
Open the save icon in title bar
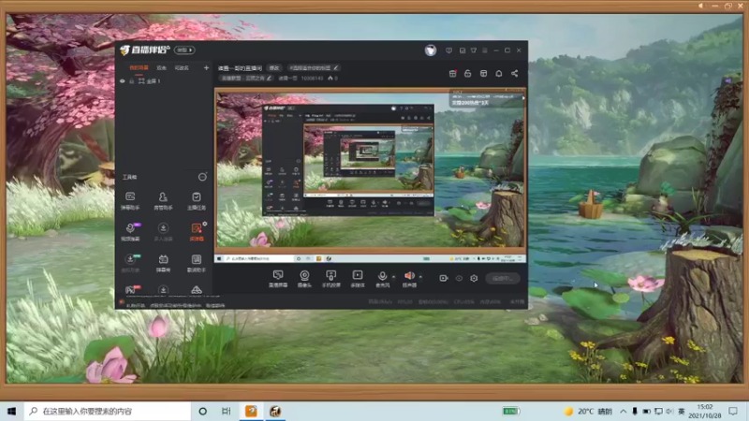tap(462, 51)
